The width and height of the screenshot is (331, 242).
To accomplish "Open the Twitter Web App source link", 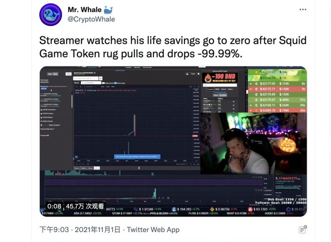I will (153, 229).
